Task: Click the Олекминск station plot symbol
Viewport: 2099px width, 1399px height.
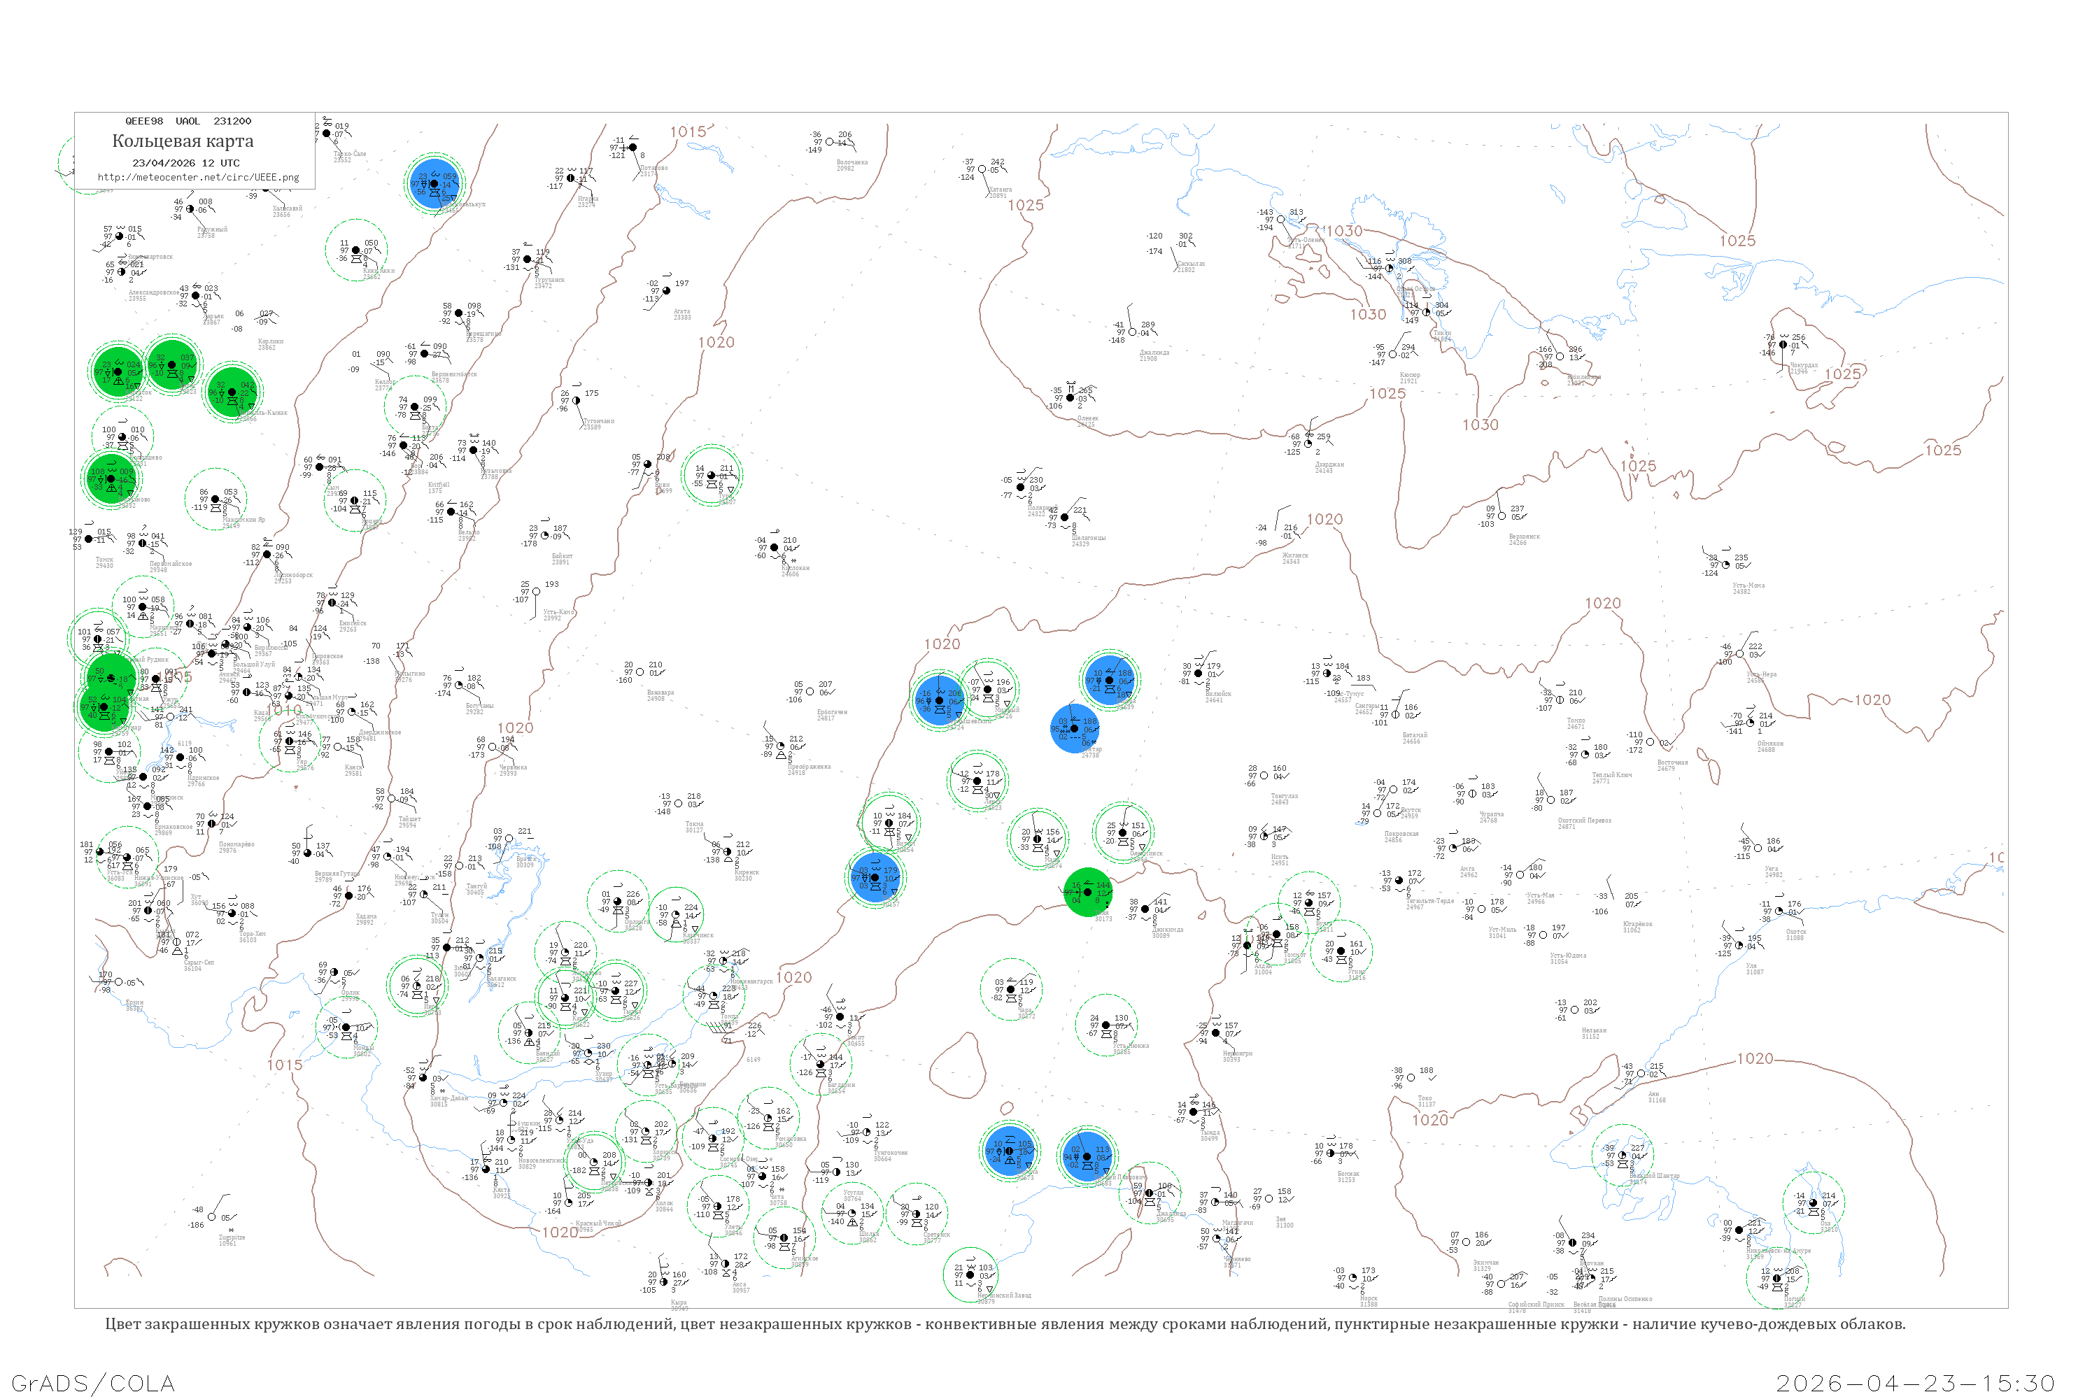Action: tap(1123, 832)
